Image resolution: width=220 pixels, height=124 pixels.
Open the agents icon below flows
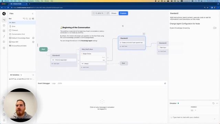pos(4,25)
